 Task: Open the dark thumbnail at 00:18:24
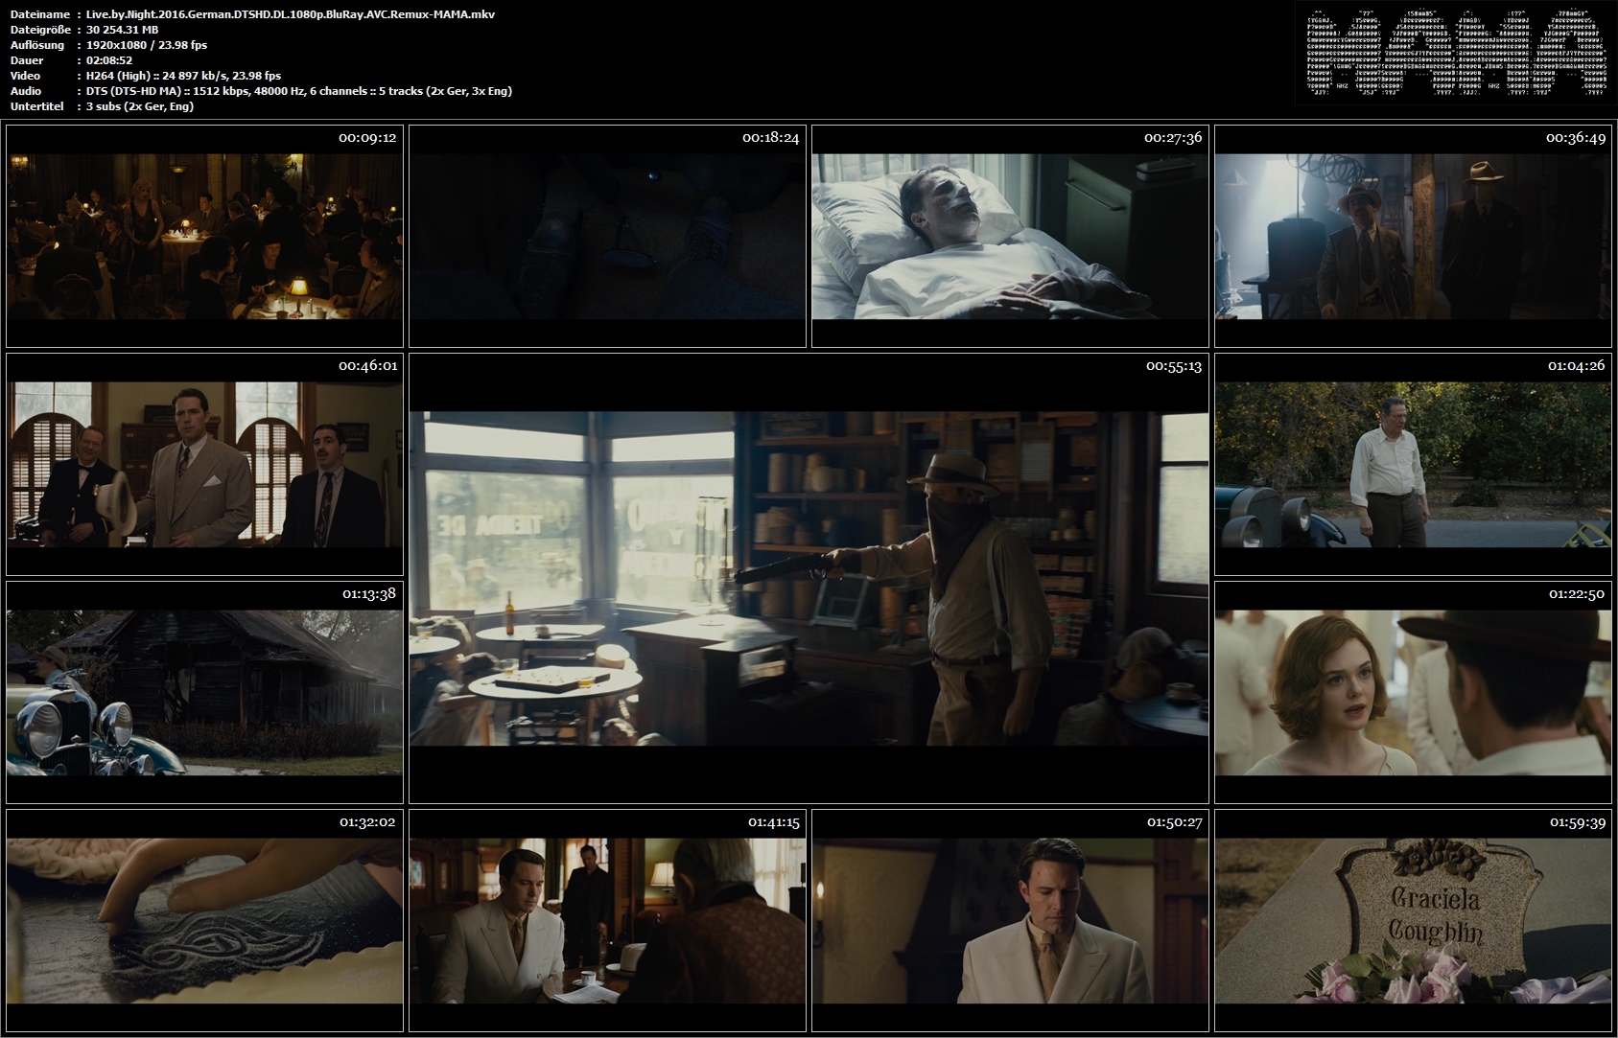tap(607, 236)
